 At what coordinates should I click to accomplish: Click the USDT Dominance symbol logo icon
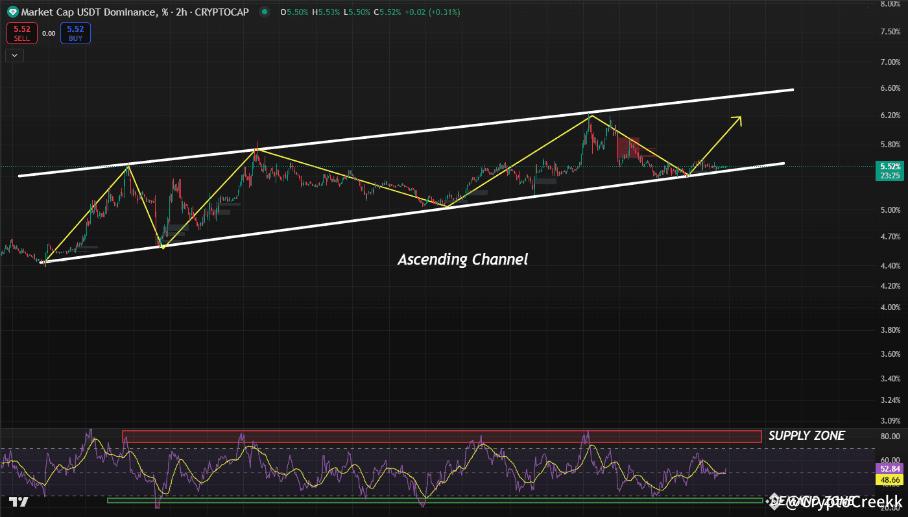tap(12, 12)
